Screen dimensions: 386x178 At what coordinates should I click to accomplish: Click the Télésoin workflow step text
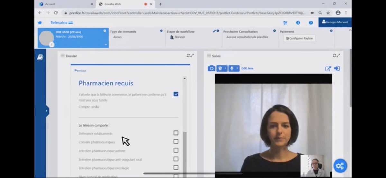[180, 37]
